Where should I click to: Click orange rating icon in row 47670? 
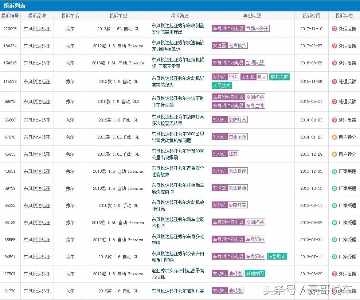pyautogui.click(x=334, y=137)
